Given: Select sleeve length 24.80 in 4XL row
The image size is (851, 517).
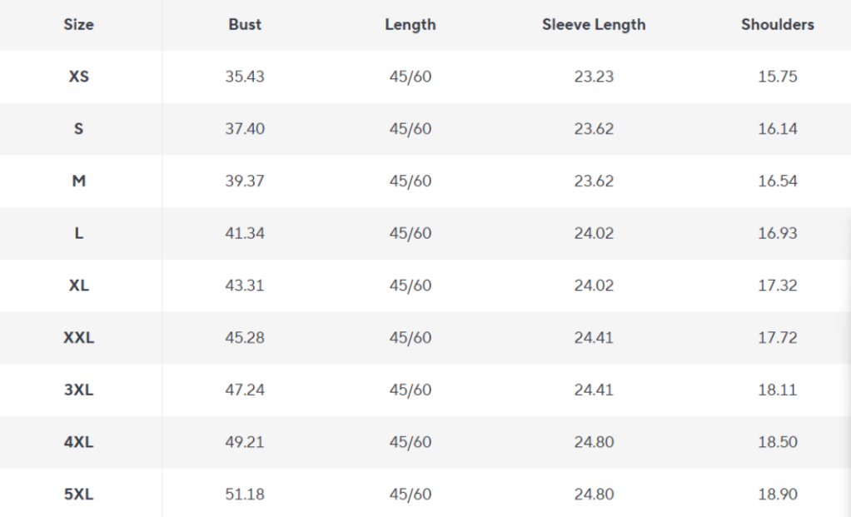Looking at the screenshot, I should point(593,442).
